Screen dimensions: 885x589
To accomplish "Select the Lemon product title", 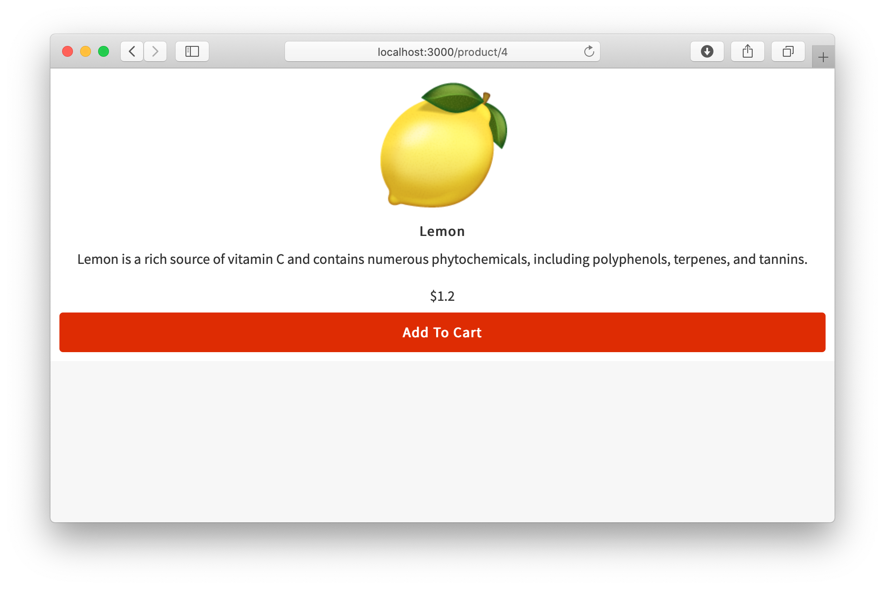I will (x=442, y=231).
